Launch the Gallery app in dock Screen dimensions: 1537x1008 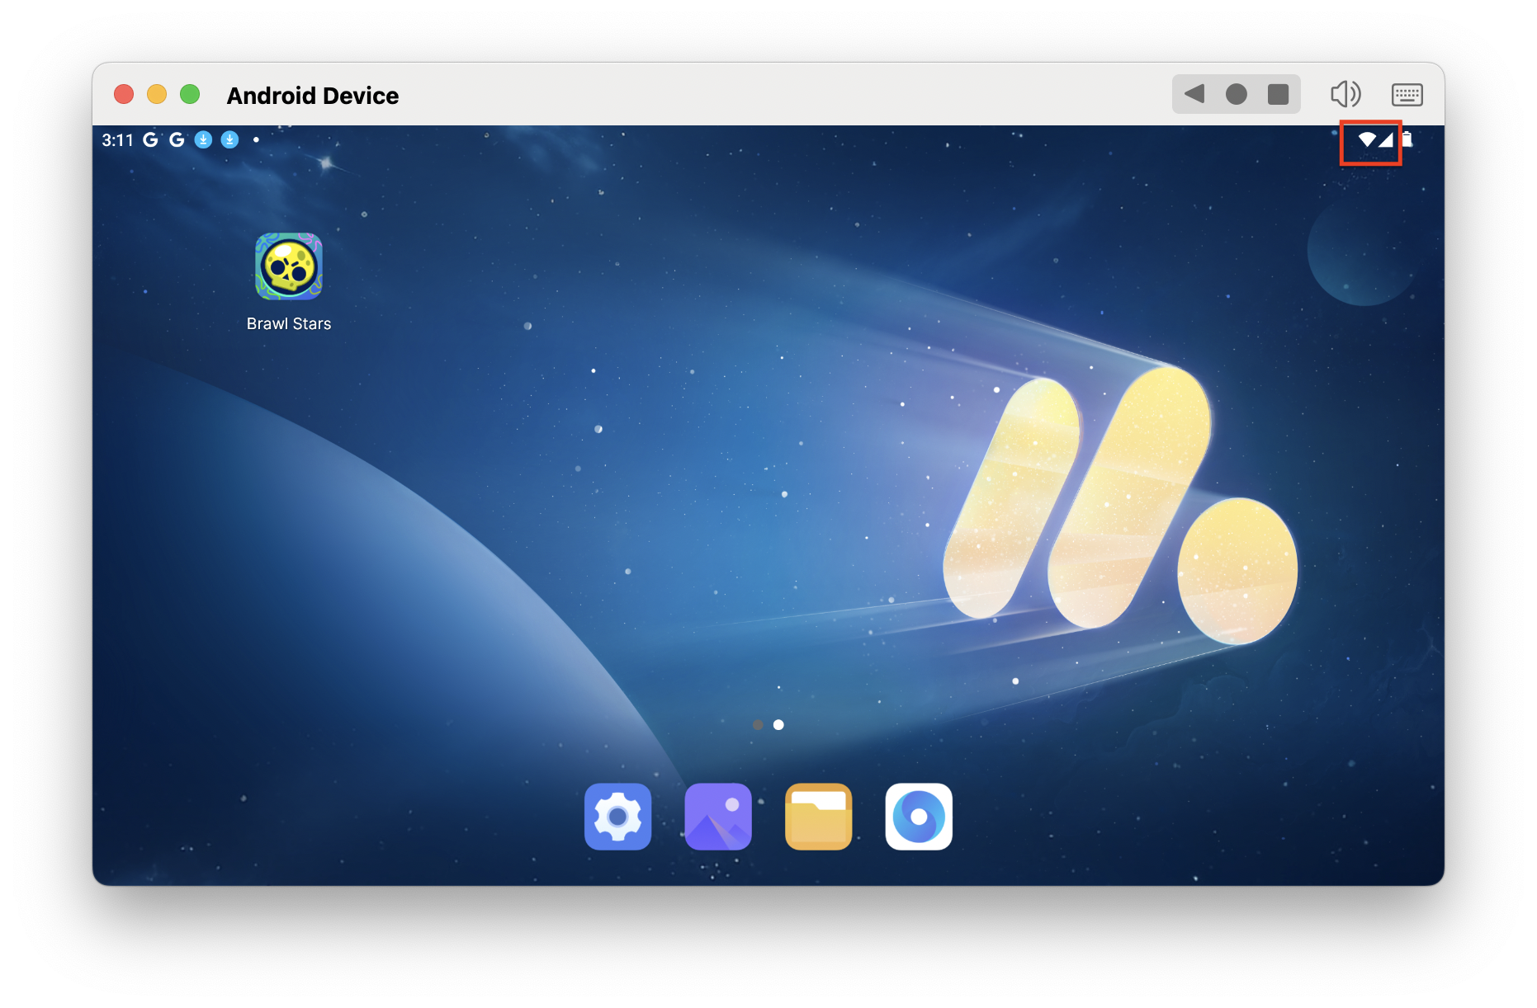(717, 816)
